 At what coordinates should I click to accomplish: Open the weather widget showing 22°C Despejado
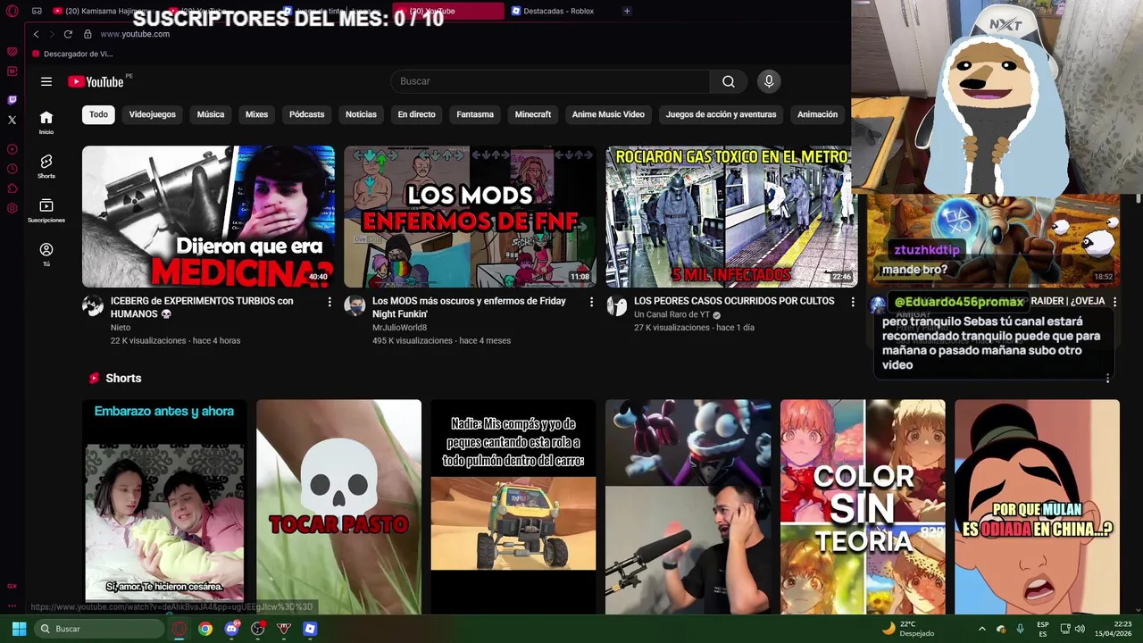(907, 629)
